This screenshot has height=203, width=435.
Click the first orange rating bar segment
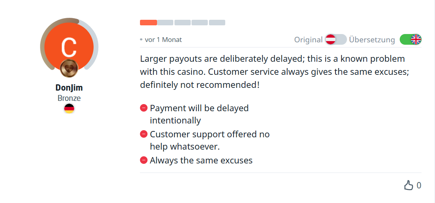pyautogui.click(x=148, y=23)
